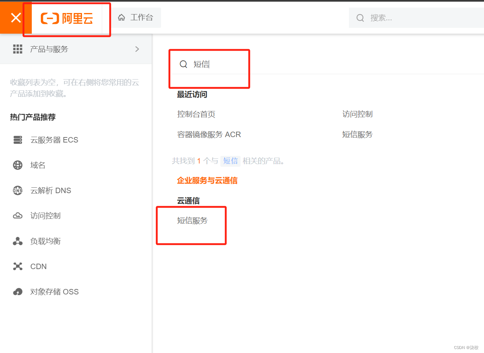Click the 云解析 DNS icon
484x353 pixels.
(18, 191)
